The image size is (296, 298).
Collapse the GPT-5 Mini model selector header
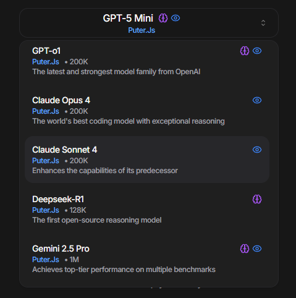click(x=149, y=23)
